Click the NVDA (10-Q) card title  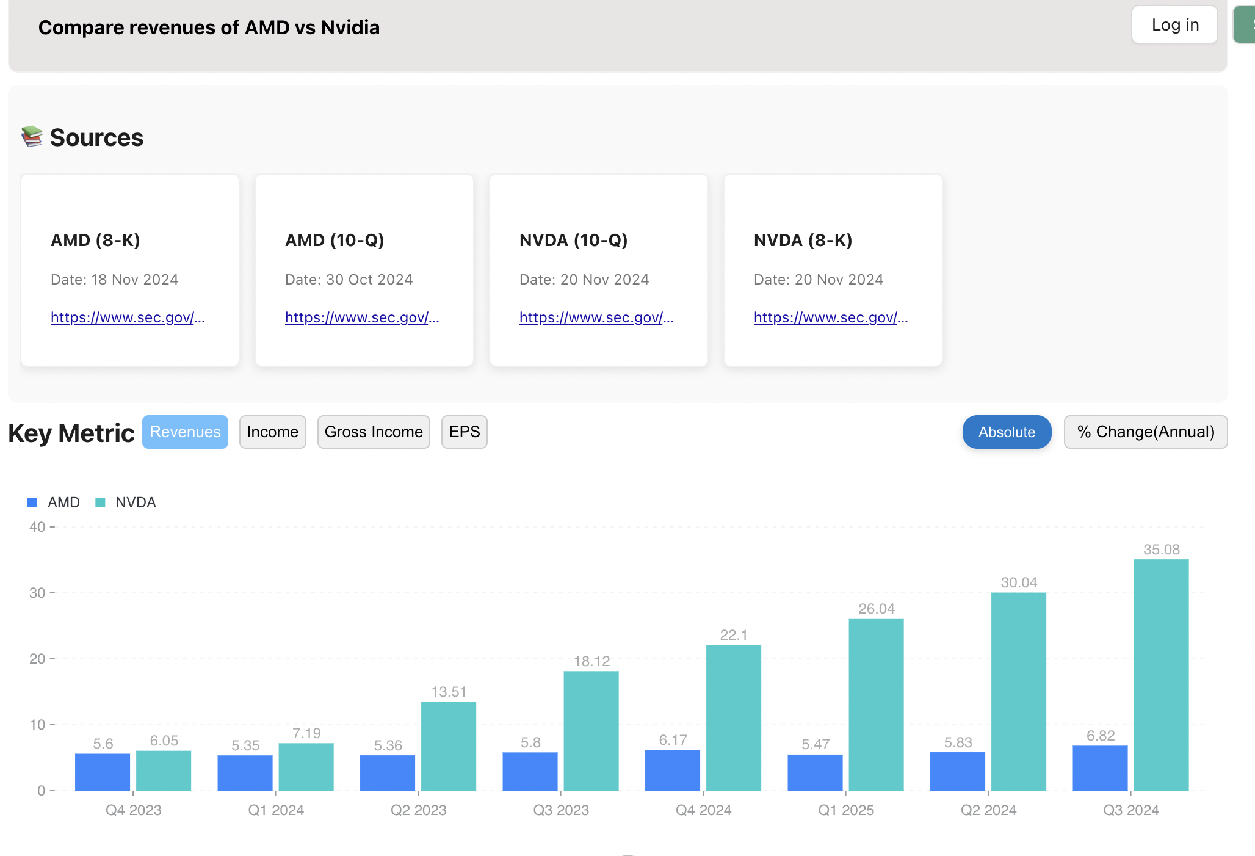coord(573,240)
